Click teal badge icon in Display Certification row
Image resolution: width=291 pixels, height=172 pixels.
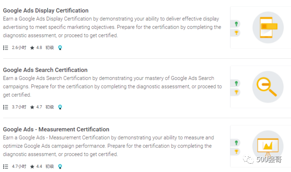click(60, 48)
